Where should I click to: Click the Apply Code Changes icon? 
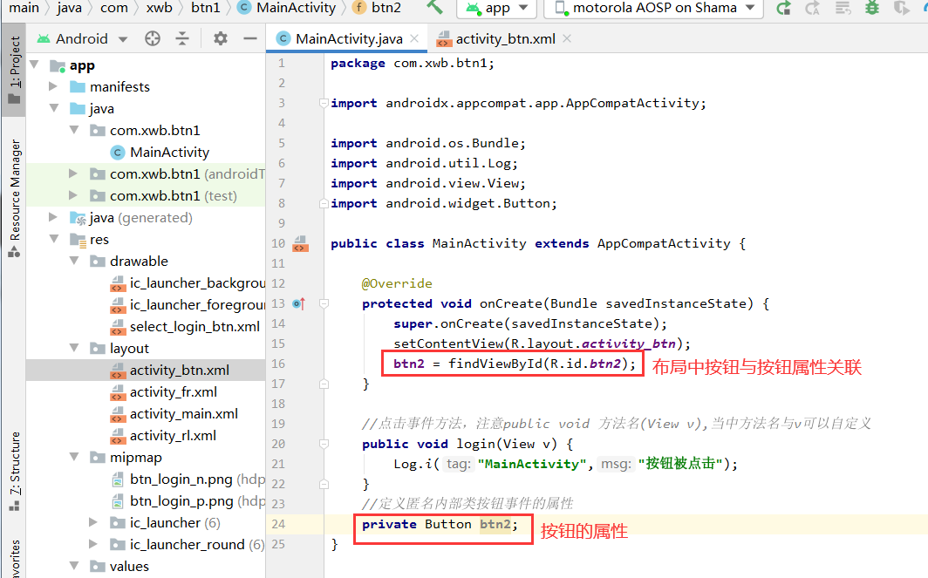pyautogui.click(x=843, y=9)
